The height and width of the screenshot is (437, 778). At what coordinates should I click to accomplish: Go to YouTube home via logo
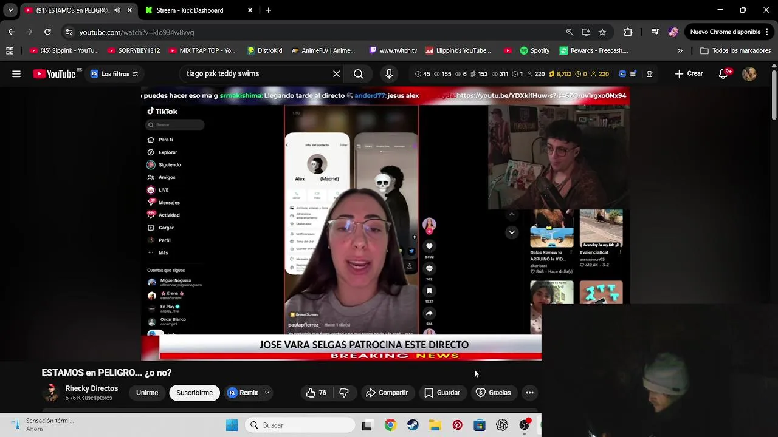click(x=54, y=73)
